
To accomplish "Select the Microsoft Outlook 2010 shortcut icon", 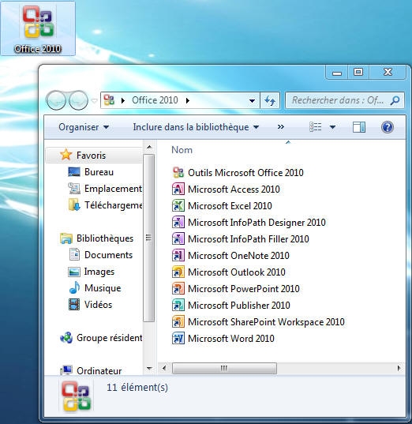I will click(178, 272).
